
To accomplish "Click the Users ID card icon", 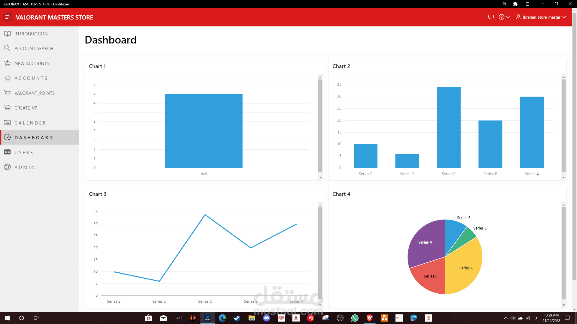I will click(x=8, y=152).
